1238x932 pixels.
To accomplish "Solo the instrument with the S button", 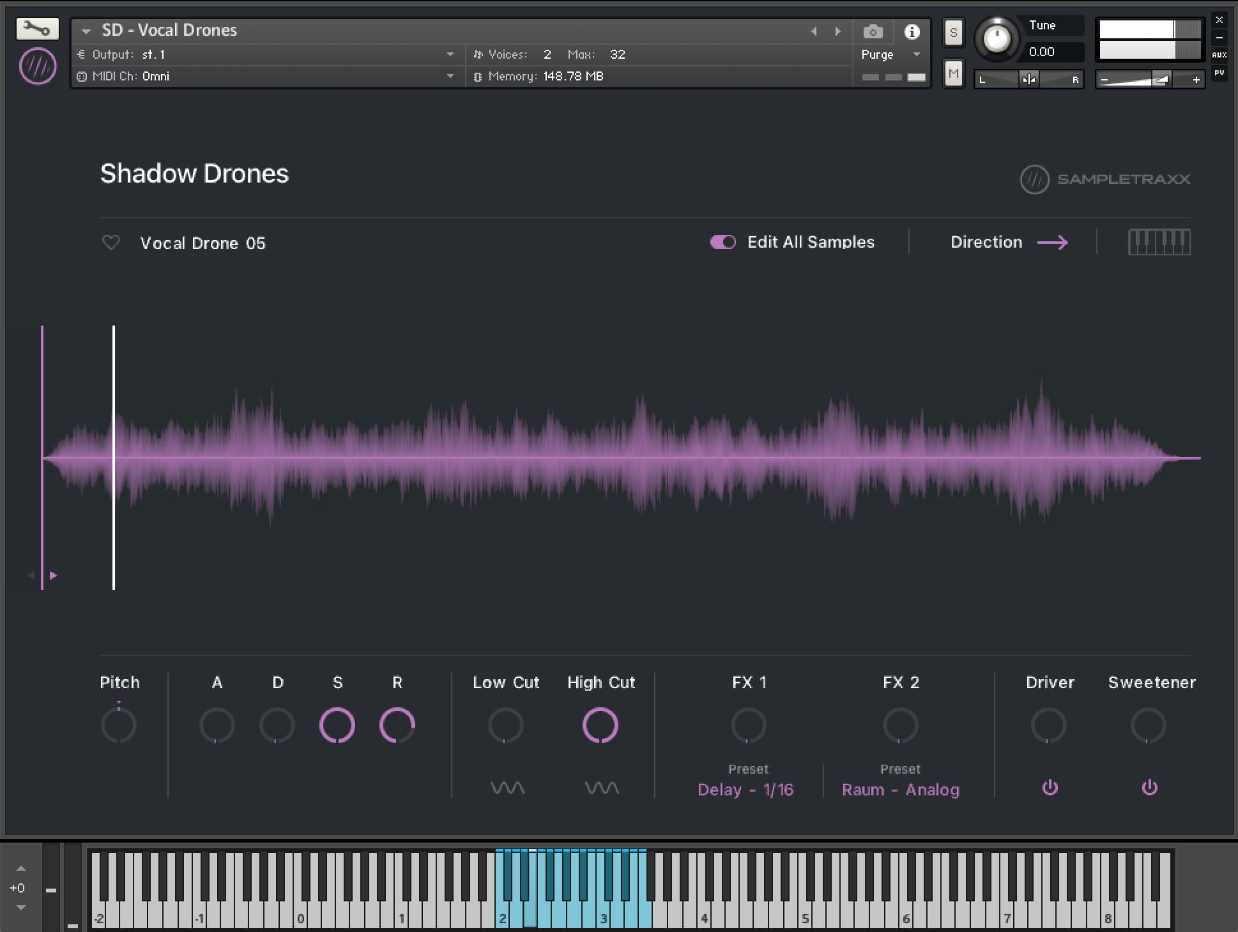I will coord(953,32).
